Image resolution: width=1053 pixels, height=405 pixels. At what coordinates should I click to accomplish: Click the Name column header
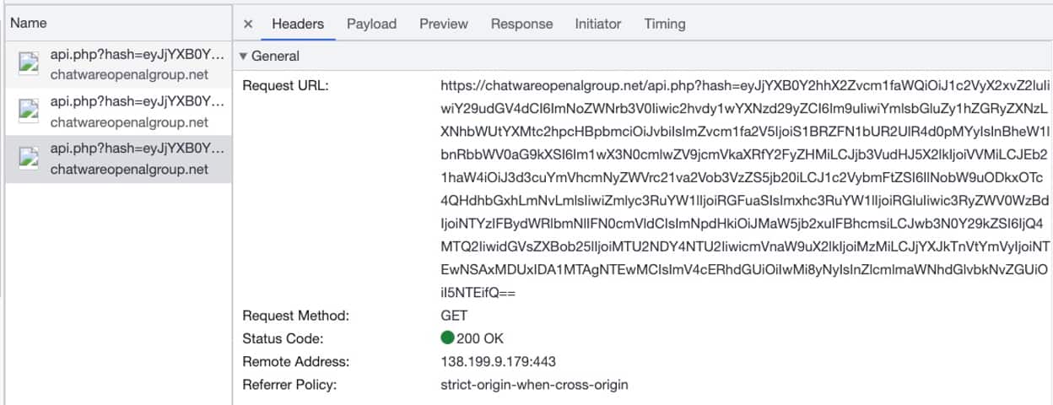point(29,23)
